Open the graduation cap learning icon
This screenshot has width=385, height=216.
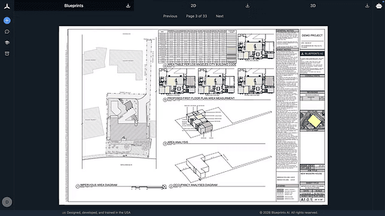(x=7, y=42)
